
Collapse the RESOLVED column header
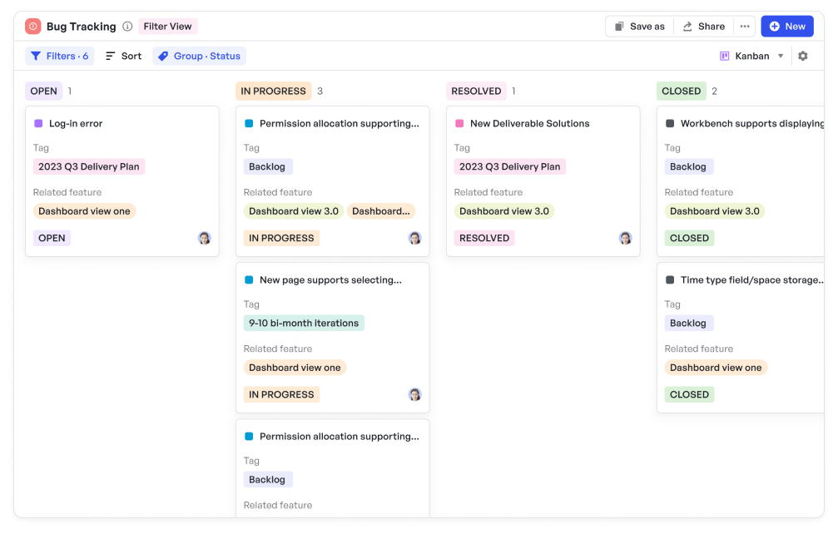pos(476,91)
